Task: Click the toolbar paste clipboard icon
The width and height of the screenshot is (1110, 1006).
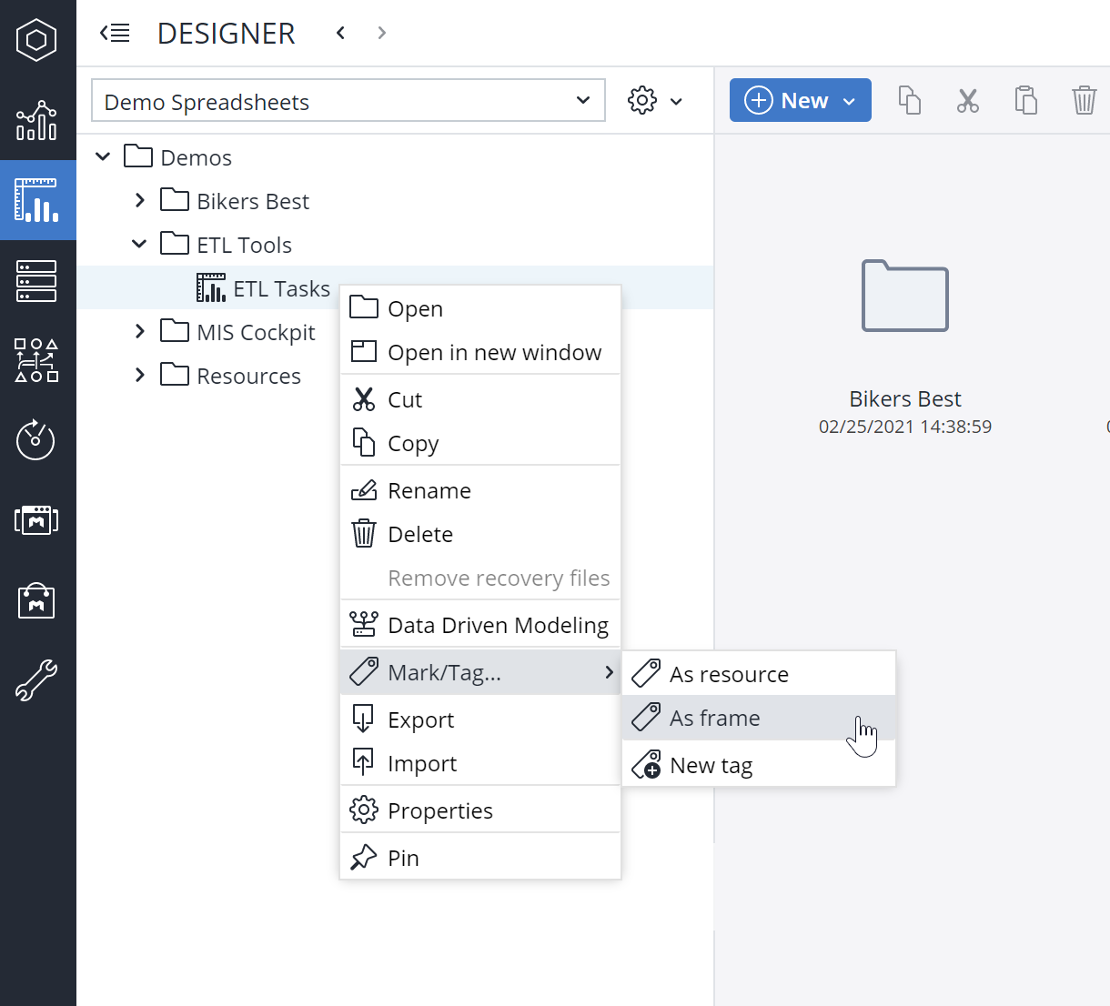Action: (x=1026, y=100)
